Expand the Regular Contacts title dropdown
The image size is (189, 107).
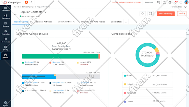coord(45,12)
